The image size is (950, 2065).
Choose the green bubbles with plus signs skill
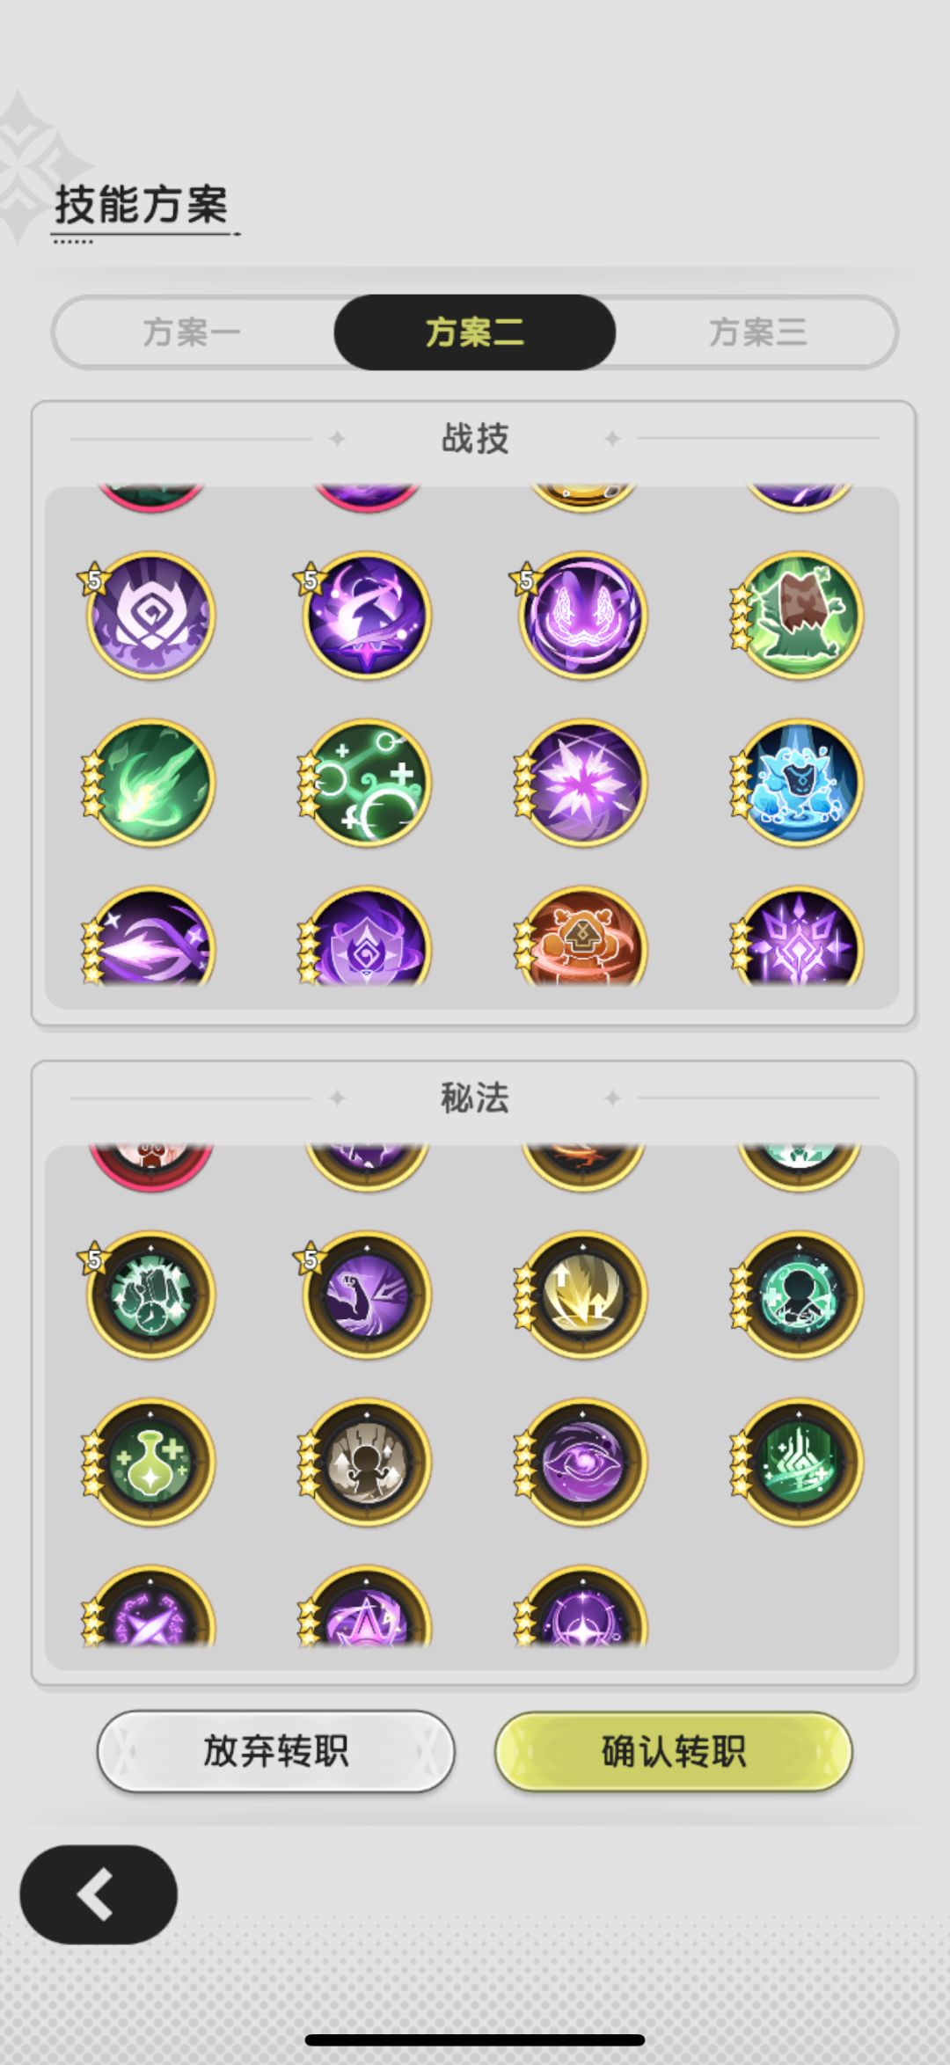(x=367, y=783)
